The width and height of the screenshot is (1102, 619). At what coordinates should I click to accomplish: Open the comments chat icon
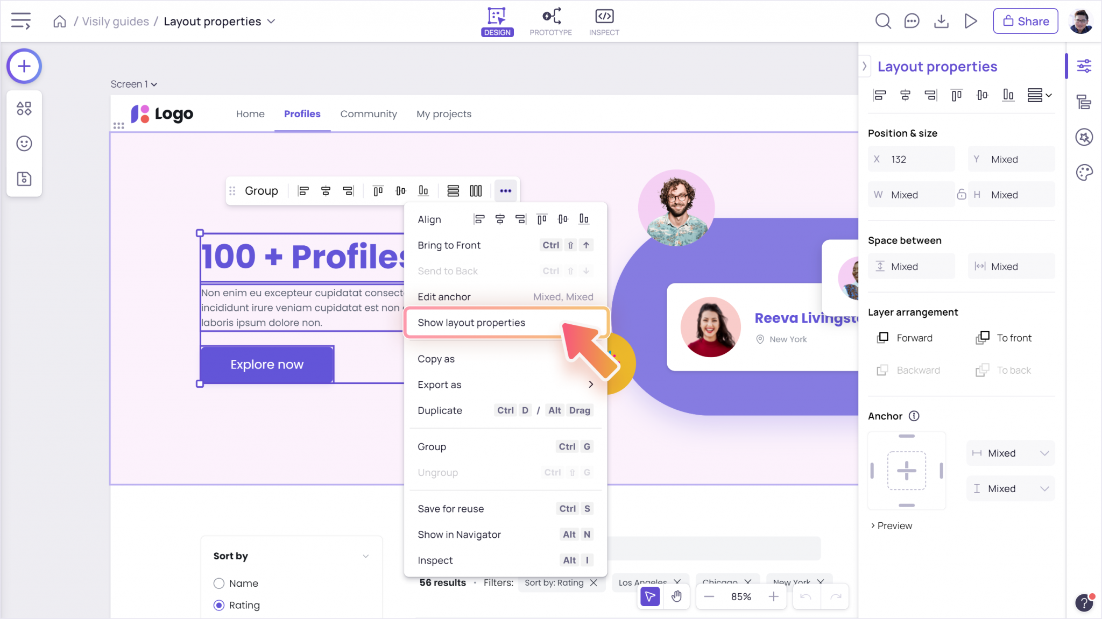[x=912, y=22]
